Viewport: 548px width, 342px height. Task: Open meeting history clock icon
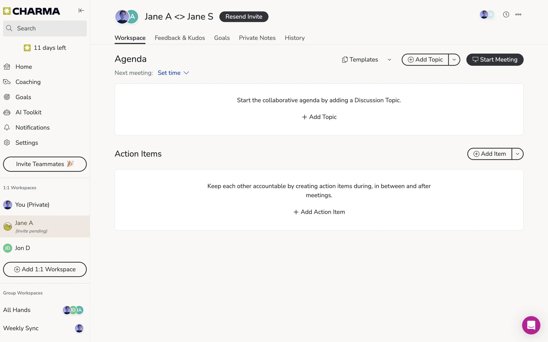pos(506,15)
